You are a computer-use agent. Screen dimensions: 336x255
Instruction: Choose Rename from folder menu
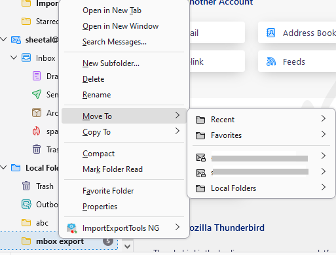click(124, 95)
